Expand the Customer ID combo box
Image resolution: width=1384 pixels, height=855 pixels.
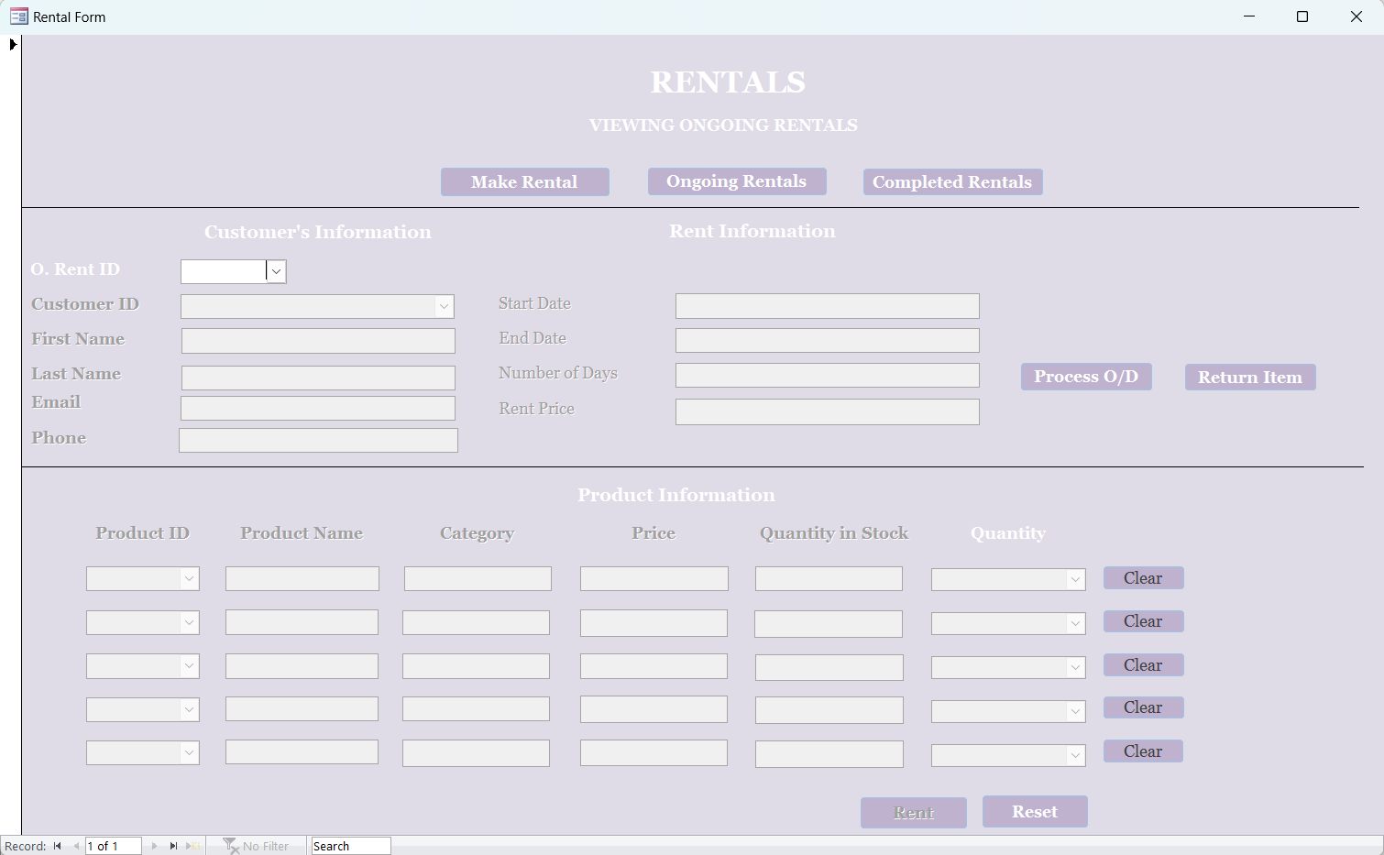coord(444,306)
